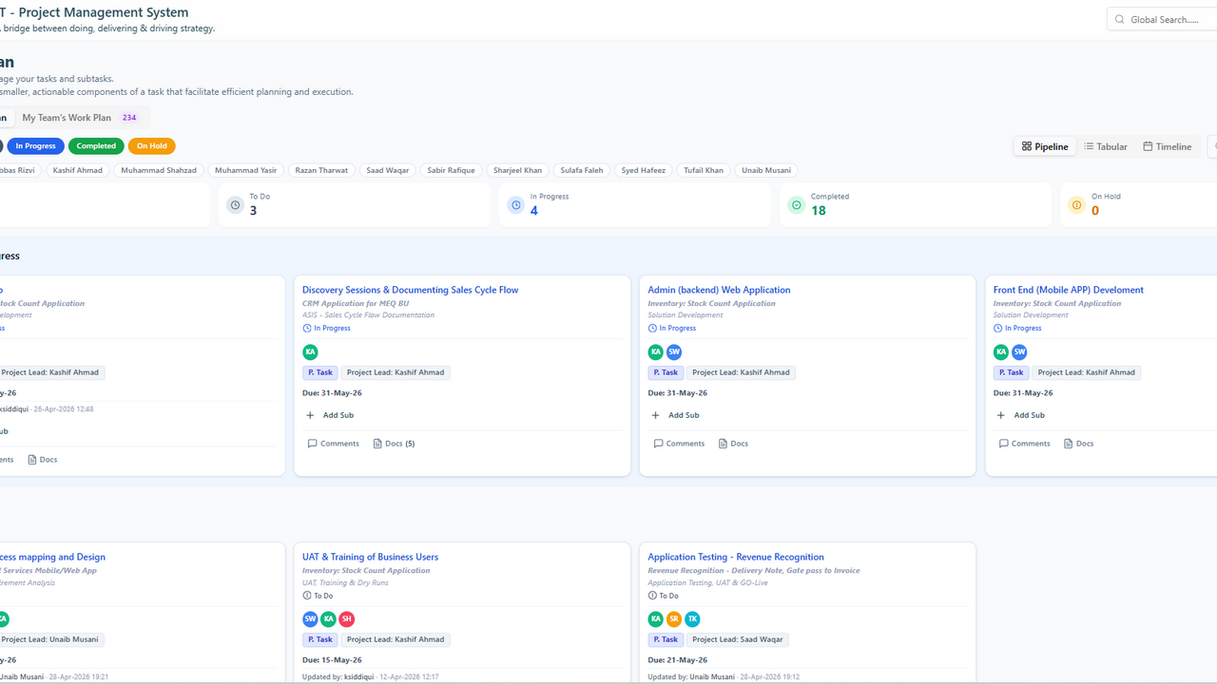
Task: Switch to Timeline view
Action: click(x=1167, y=146)
